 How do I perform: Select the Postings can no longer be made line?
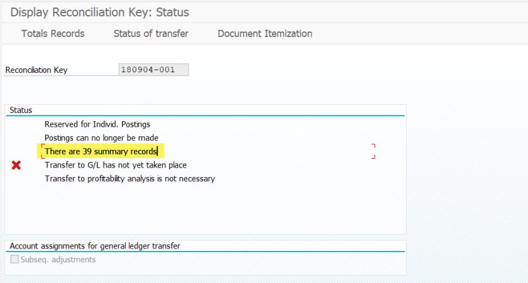(101, 137)
